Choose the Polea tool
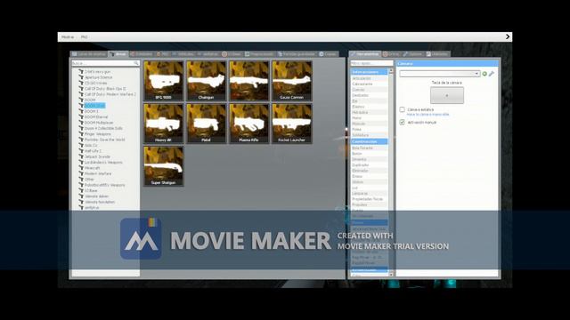The height and width of the screenshot is (320, 570). click(x=370, y=129)
